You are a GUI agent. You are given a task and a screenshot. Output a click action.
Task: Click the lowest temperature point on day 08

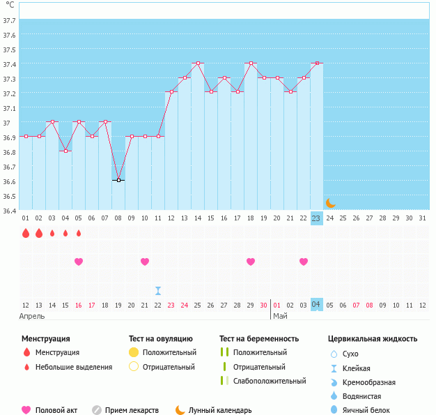[118, 180]
